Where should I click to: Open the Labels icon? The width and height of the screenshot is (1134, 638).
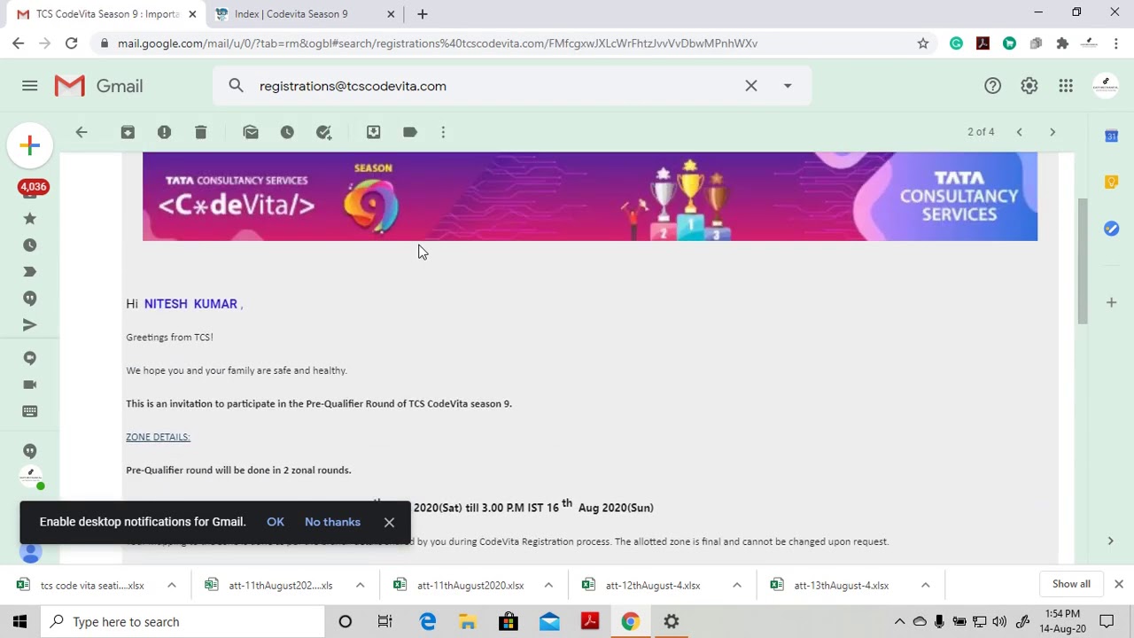click(409, 132)
